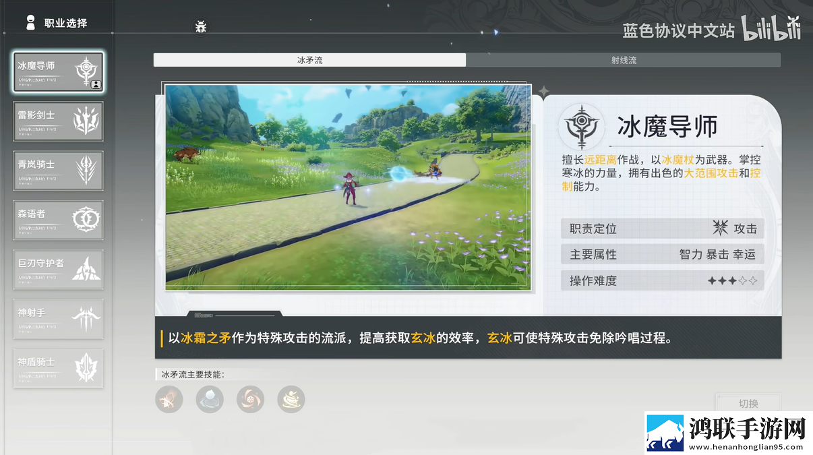Click the highlighted 冰魔杖 keyword
Viewport: 813px width, 455px height.
(678, 160)
